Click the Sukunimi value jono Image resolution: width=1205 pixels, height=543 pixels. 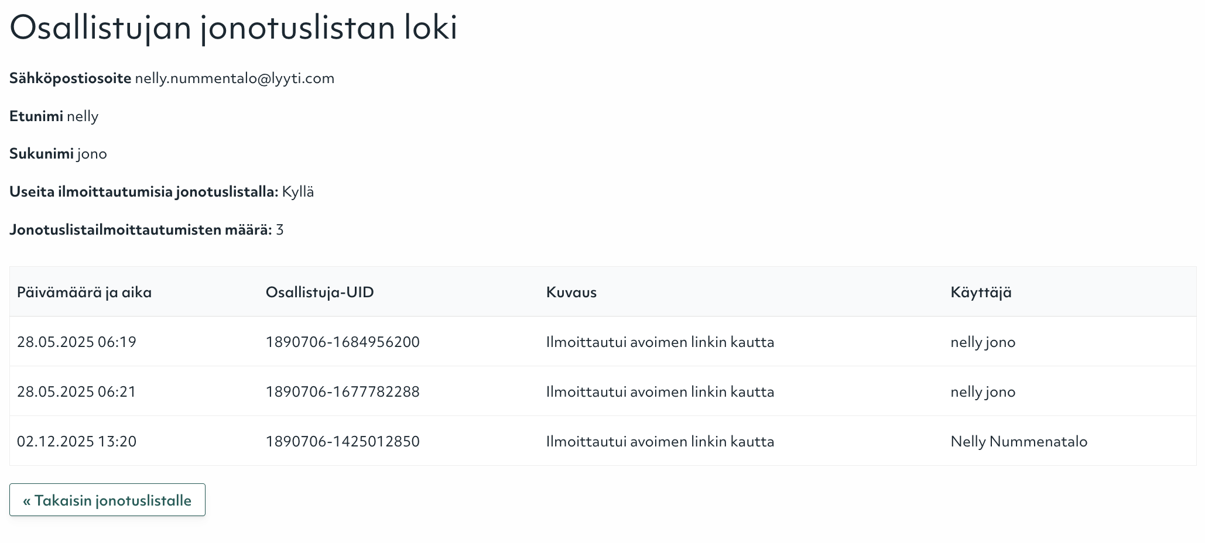(x=92, y=154)
